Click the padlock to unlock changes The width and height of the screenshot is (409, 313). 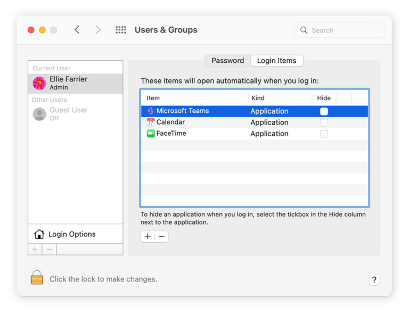(37, 277)
